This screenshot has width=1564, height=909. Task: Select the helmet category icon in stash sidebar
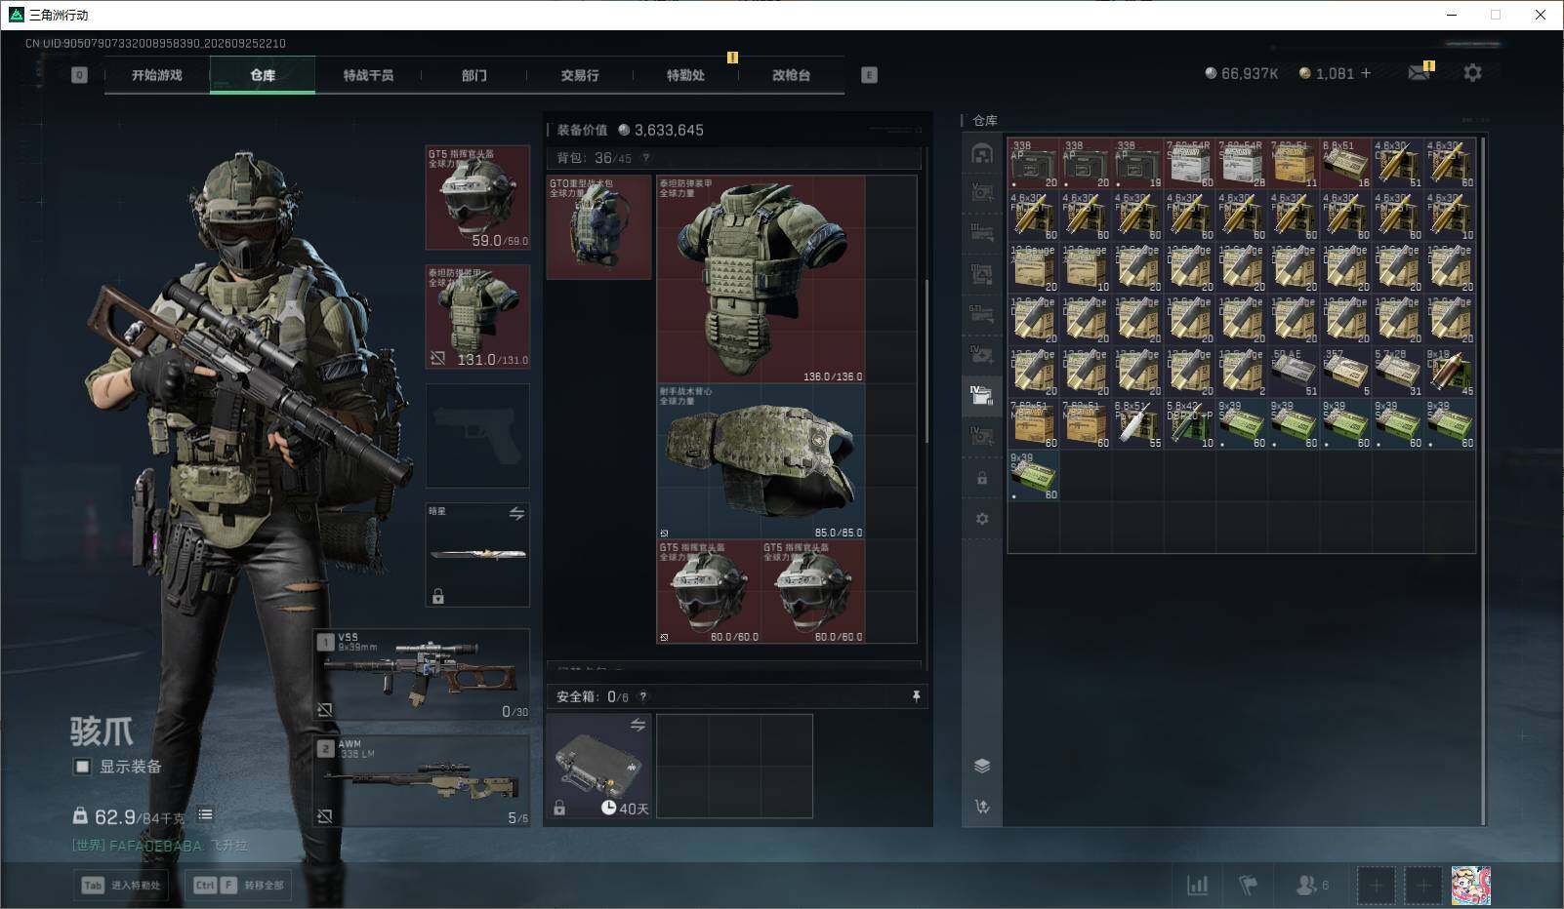pyautogui.click(x=982, y=153)
